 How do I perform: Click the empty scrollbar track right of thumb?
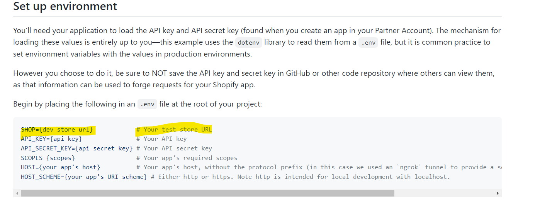click(444, 193)
